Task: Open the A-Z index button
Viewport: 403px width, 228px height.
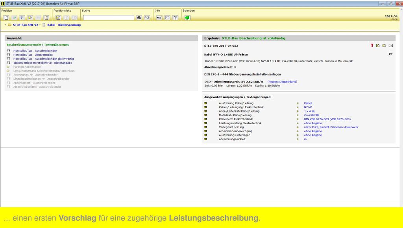Action: [147, 18]
